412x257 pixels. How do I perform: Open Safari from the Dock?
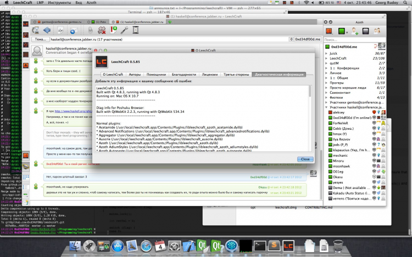click(146, 246)
